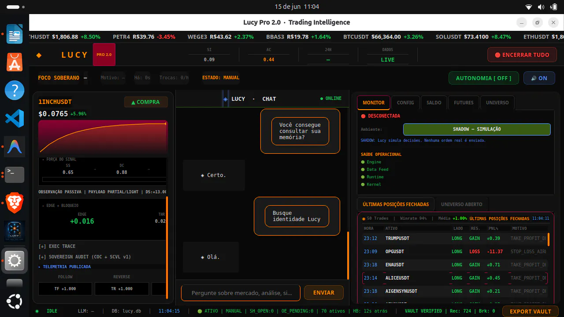The width and height of the screenshot is (564, 317).
Task: Select the ÚLTIMAS POSIÇÕES FECHADAS tab
Action: [396, 204]
